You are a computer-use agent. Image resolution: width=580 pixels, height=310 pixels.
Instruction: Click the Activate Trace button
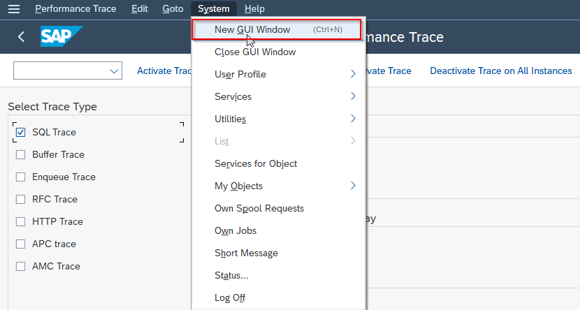click(165, 71)
